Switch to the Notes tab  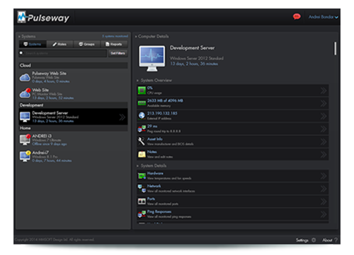[x=60, y=44]
